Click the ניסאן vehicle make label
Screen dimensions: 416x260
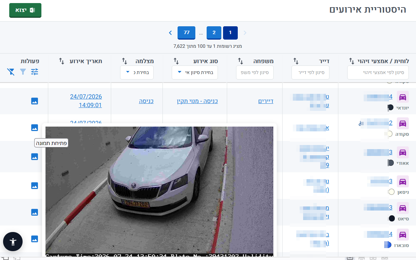[403, 192]
